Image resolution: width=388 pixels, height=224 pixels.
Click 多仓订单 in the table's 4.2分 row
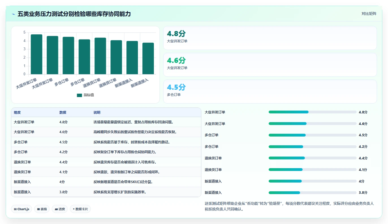click(21, 152)
